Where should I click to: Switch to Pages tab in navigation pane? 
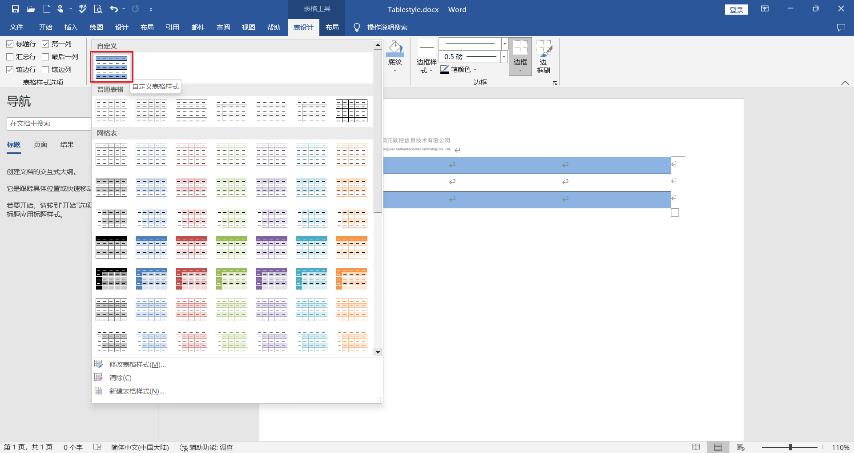point(40,145)
